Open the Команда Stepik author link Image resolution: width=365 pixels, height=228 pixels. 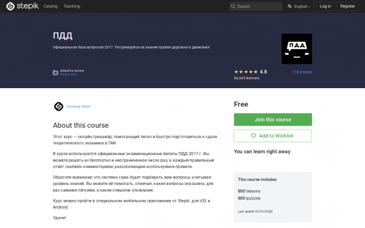(x=78, y=106)
